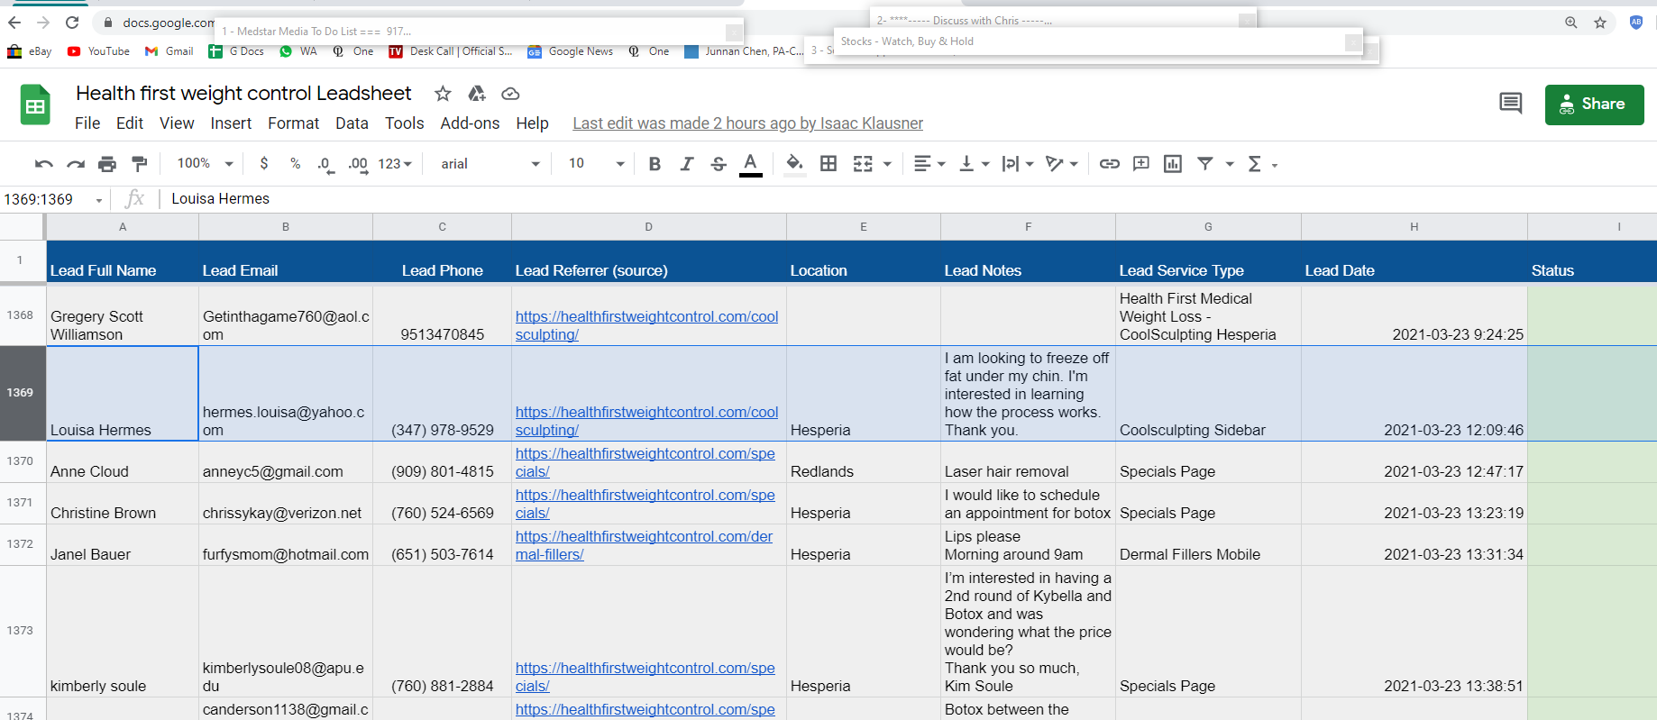Click the undo arrow icon
The image size is (1657, 720).
43,164
